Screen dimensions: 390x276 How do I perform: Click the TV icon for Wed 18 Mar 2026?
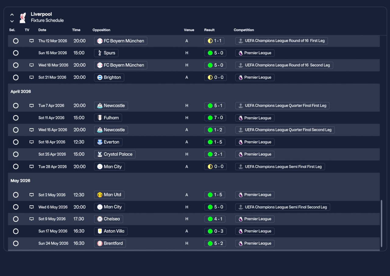(x=31, y=65)
